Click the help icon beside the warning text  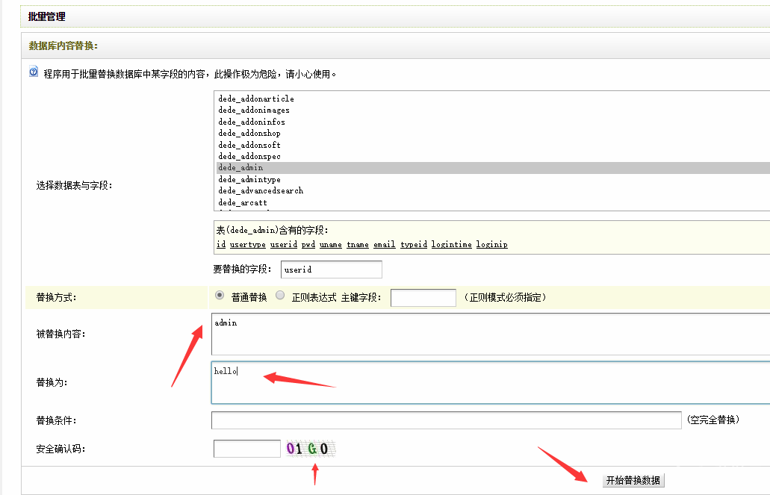click(x=34, y=72)
